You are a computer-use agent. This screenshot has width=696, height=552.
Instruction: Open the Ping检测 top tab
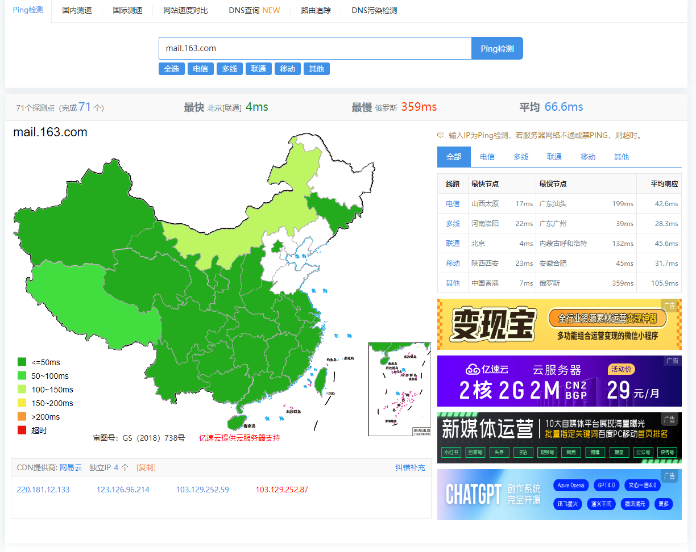(x=28, y=10)
